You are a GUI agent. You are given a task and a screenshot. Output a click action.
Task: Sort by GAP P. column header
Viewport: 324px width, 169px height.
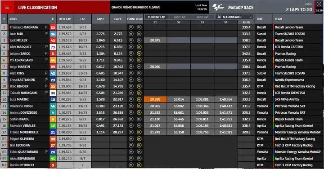click(x=100, y=19)
